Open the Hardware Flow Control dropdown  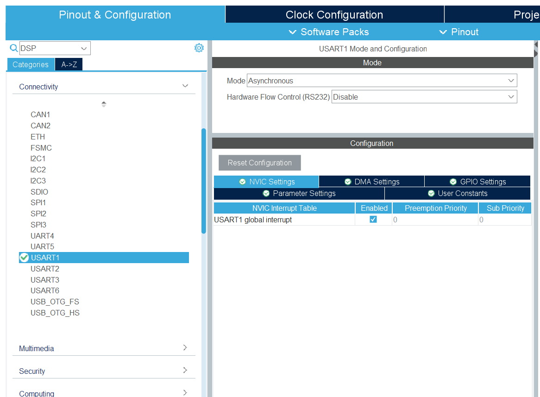[x=424, y=97]
